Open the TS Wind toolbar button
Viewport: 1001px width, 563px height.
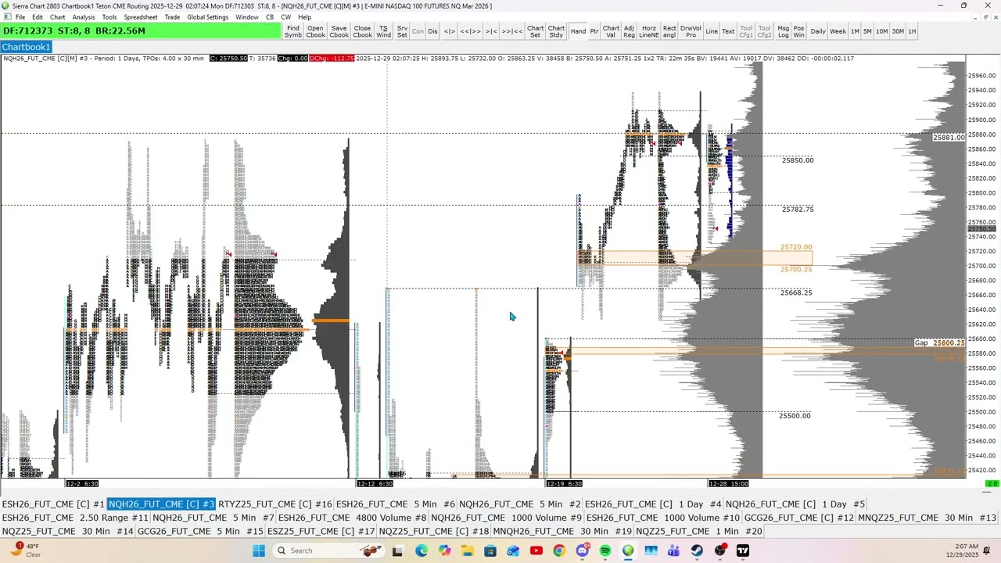tap(383, 31)
